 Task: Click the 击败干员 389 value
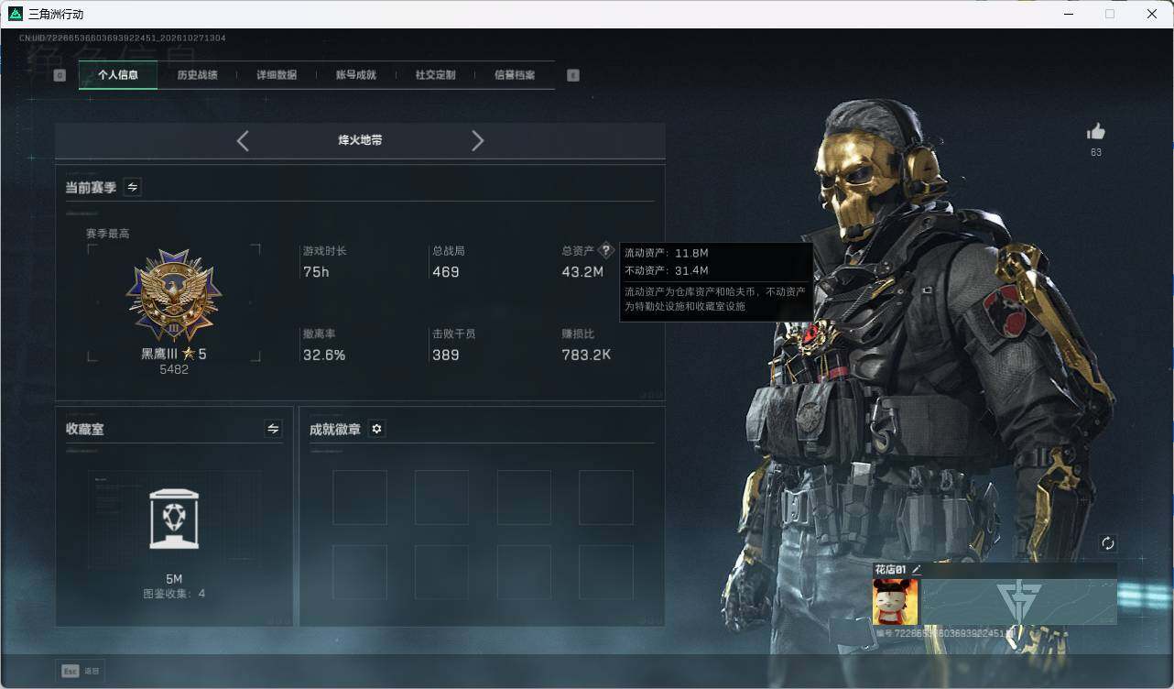(x=446, y=355)
